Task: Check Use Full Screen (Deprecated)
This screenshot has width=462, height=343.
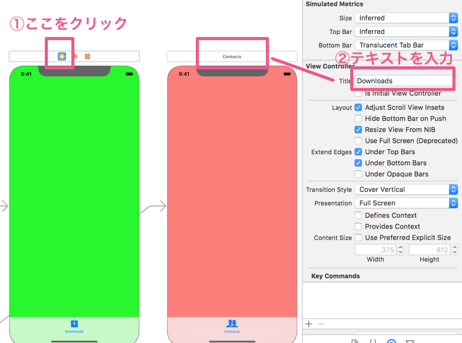Action: pos(358,141)
